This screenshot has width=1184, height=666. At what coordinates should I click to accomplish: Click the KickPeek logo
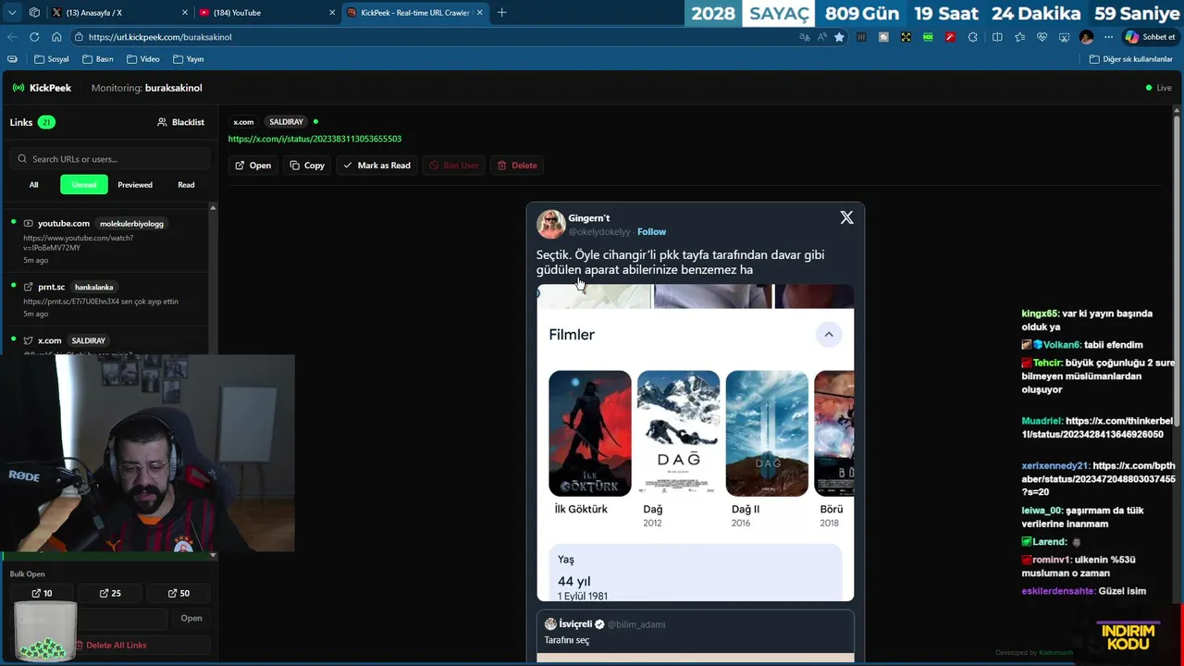(42, 88)
